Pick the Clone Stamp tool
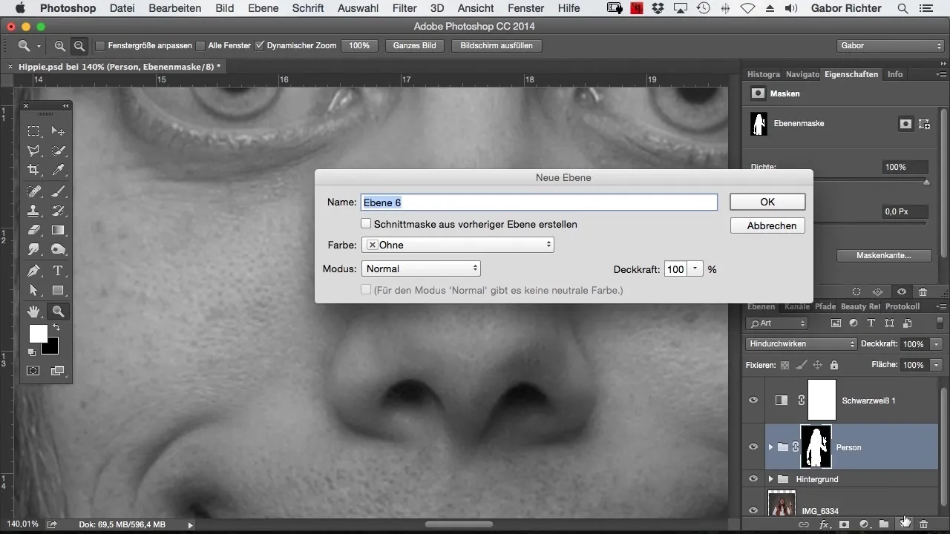This screenshot has height=534, width=950. pyautogui.click(x=33, y=211)
